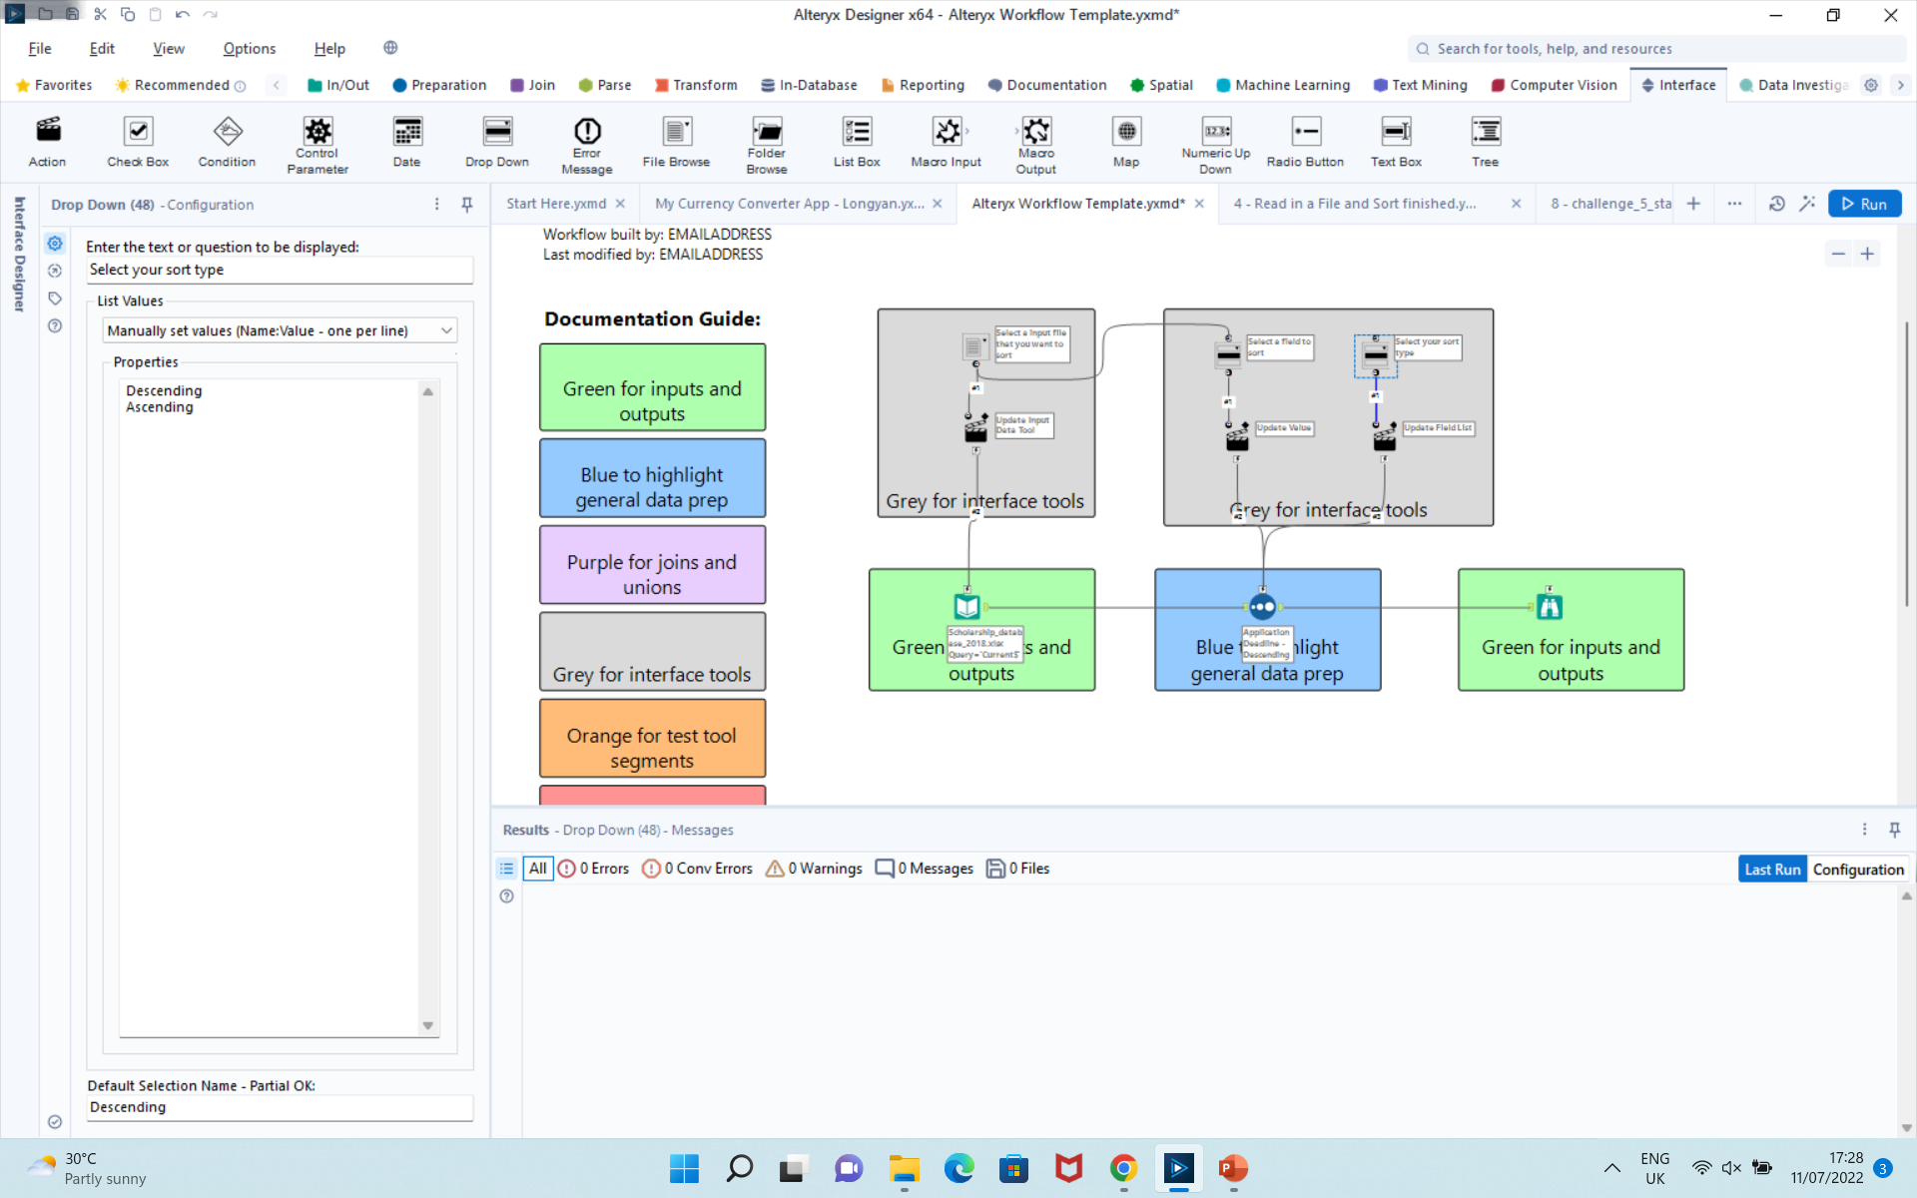Click the globe language icon in menu bar
Screen dimensions: 1917x1198
point(390,48)
